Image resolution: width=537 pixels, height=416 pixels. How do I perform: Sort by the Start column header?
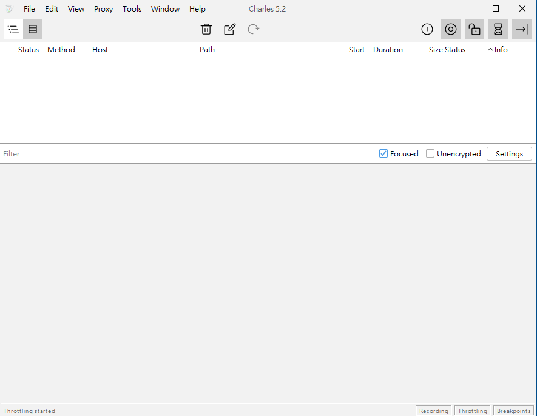[x=357, y=50]
